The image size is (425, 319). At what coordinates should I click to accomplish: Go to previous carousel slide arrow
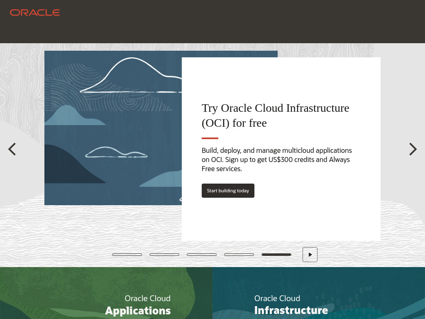click(12, 149)
